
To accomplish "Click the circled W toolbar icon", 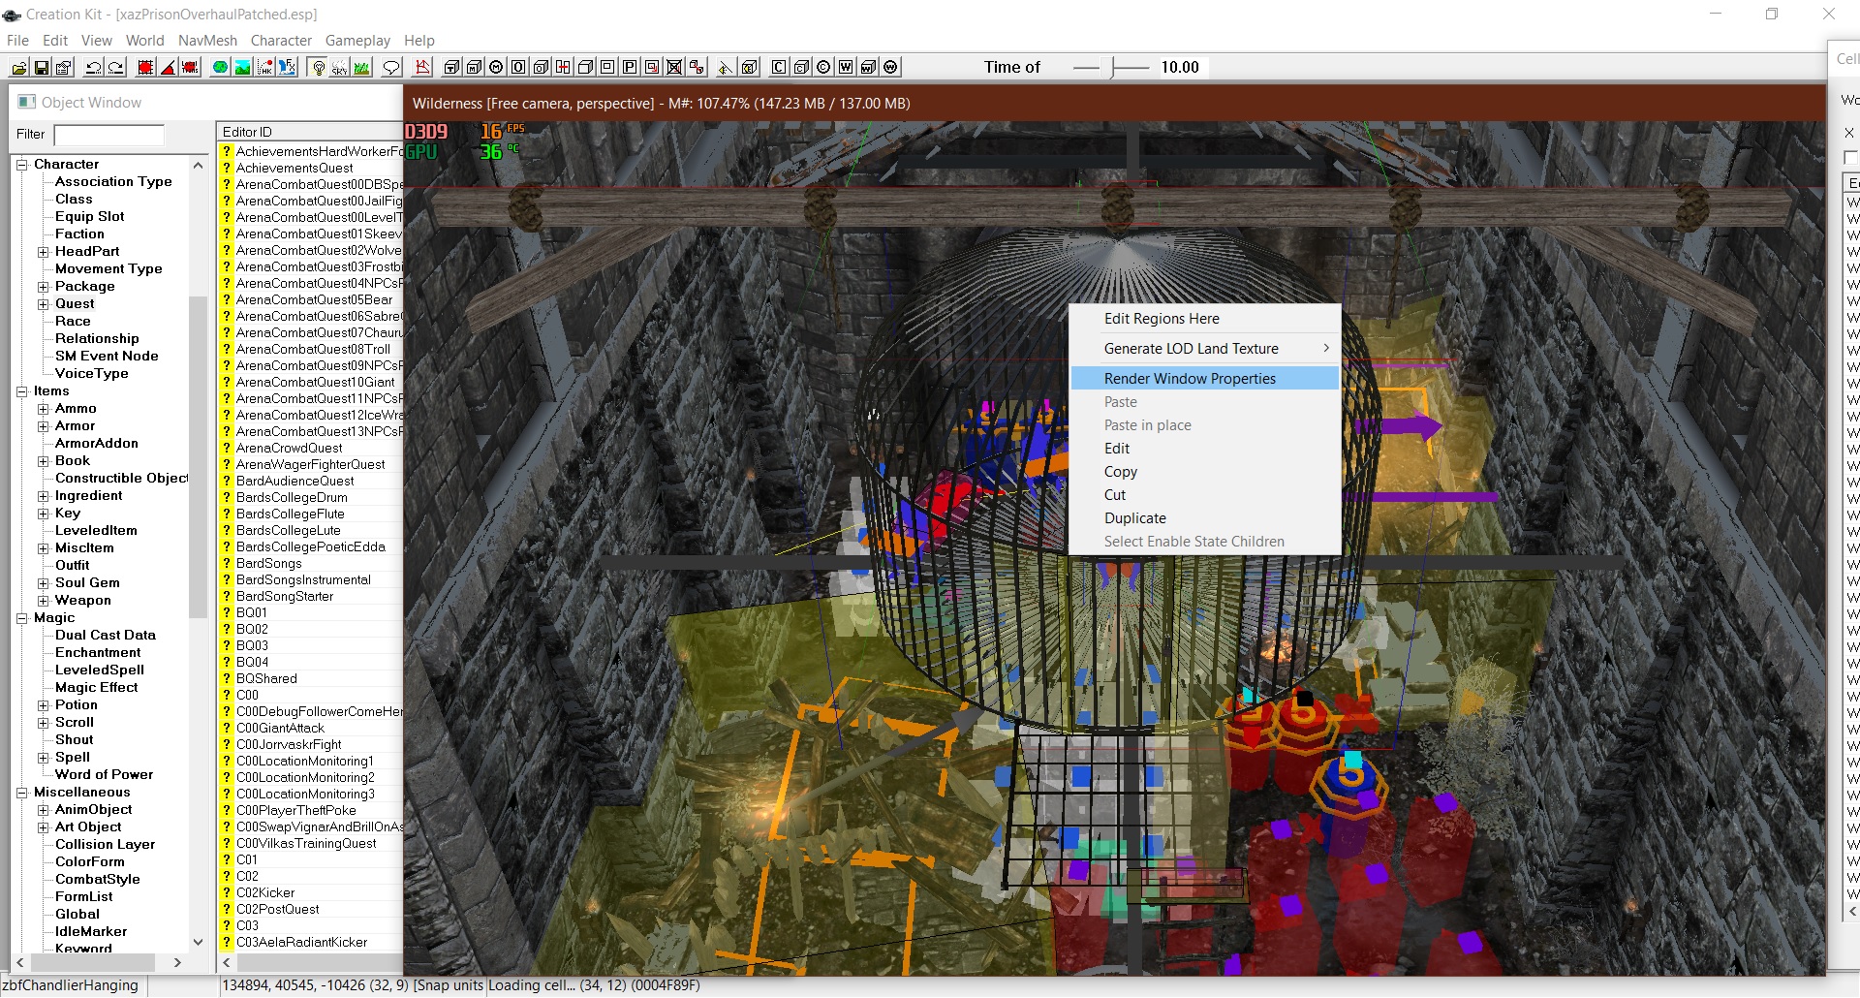I will click(x=890, y=67).
